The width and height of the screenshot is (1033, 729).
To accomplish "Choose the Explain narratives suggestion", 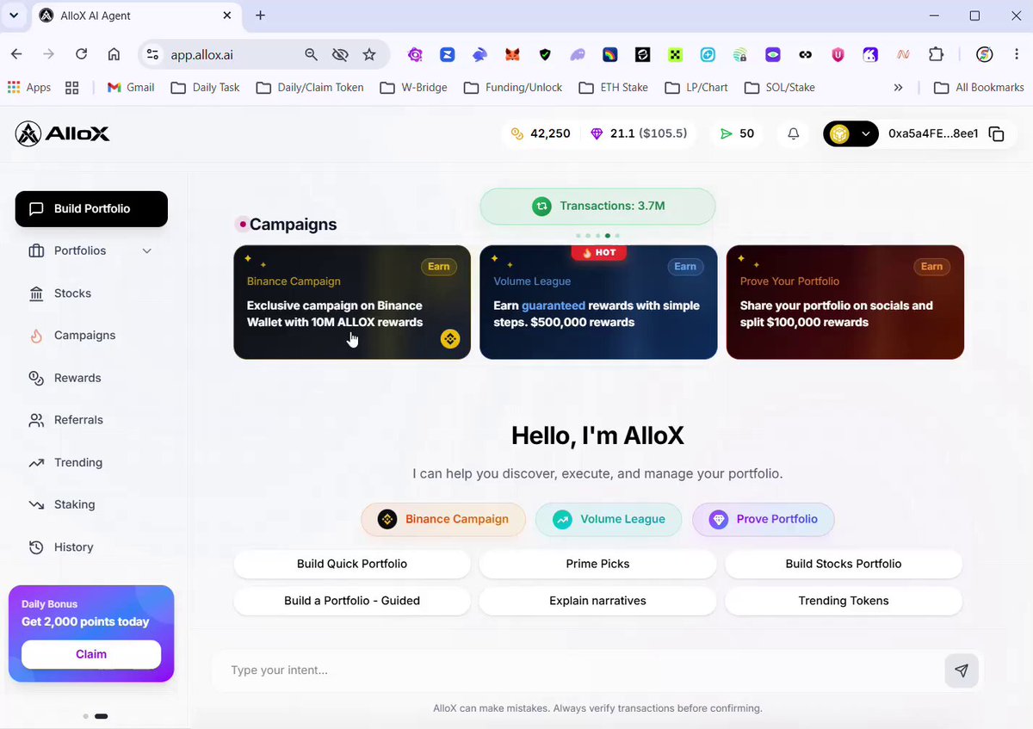I will point(597,601).
